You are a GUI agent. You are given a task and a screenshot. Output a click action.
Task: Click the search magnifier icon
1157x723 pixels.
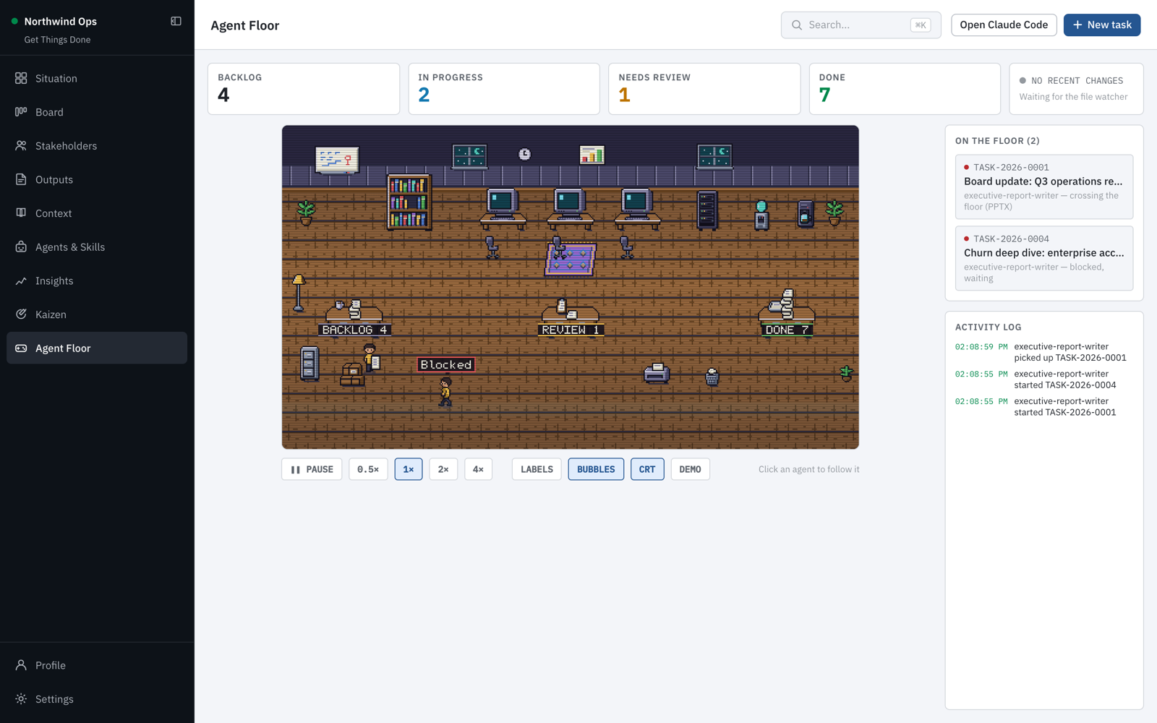click(x=797, y=25)
